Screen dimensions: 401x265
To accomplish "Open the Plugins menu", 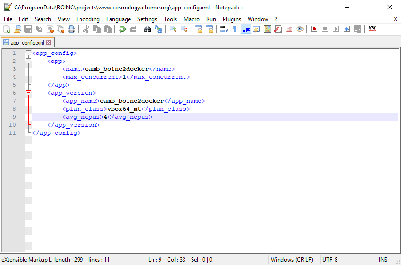I will click(232, 19).
